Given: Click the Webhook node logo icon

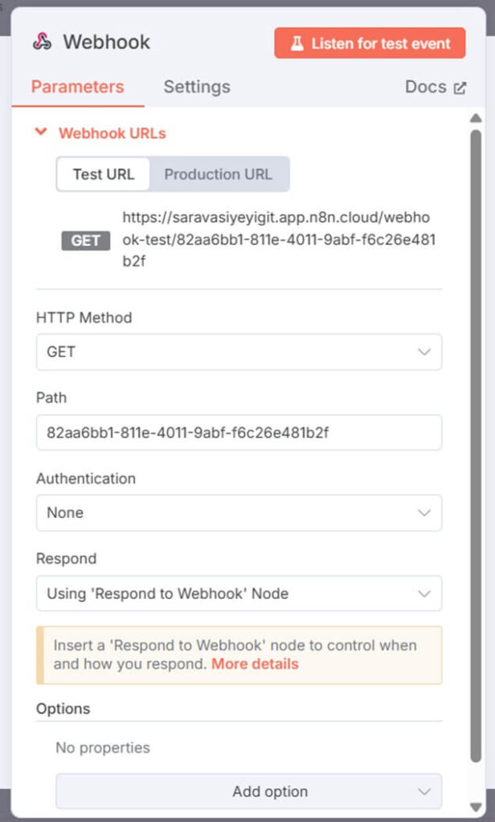Looking at the screenshot, I should [x=43, y=43].
